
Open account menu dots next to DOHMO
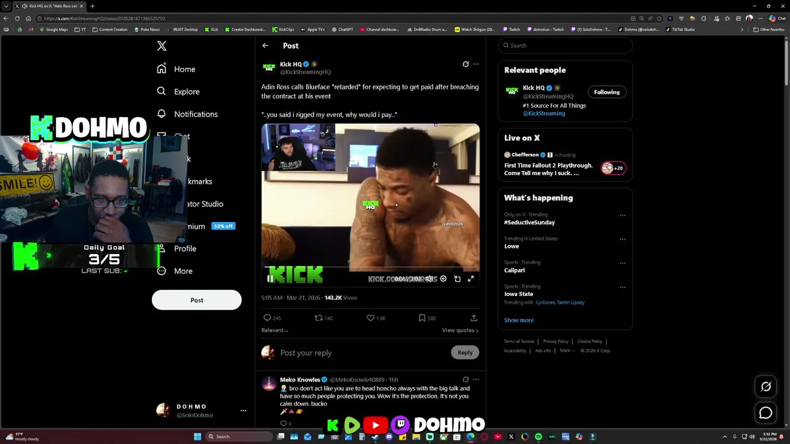(243, 411)
